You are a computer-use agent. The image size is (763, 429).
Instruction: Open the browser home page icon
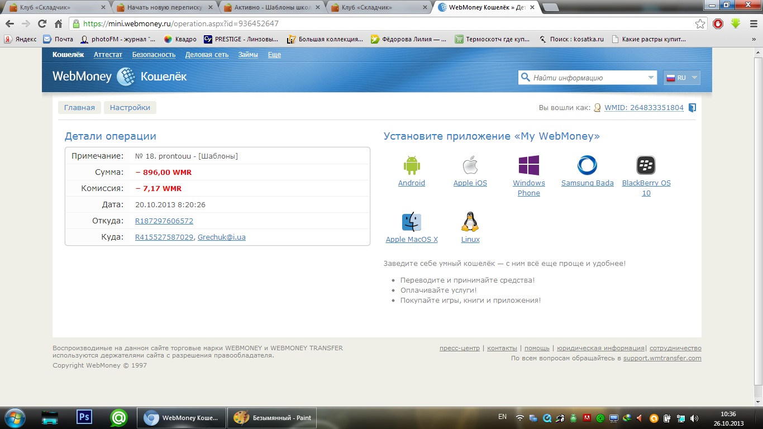58,24
